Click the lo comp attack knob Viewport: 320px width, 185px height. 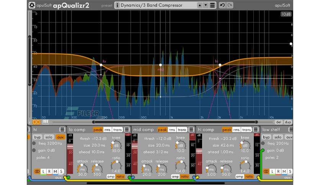point(81,167)
